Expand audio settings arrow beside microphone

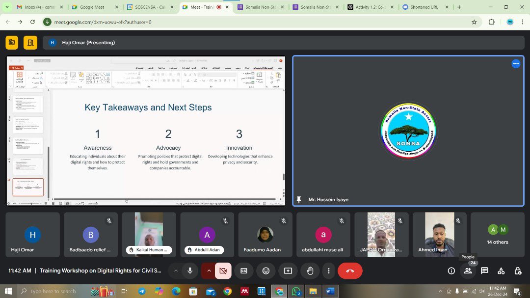[x=176, y=271]
